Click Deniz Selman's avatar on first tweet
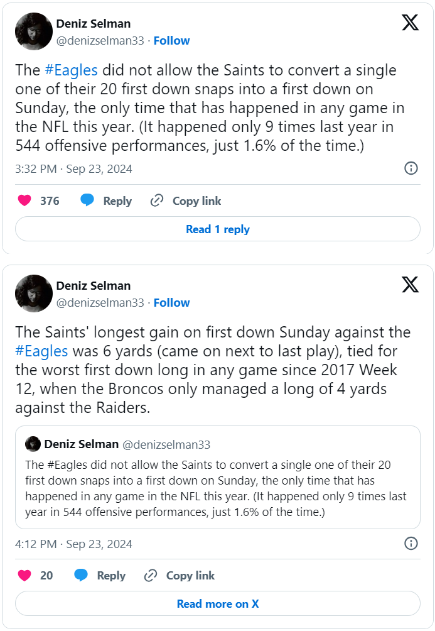The width and height of the screenshot is (435, 631). [33, 31]
